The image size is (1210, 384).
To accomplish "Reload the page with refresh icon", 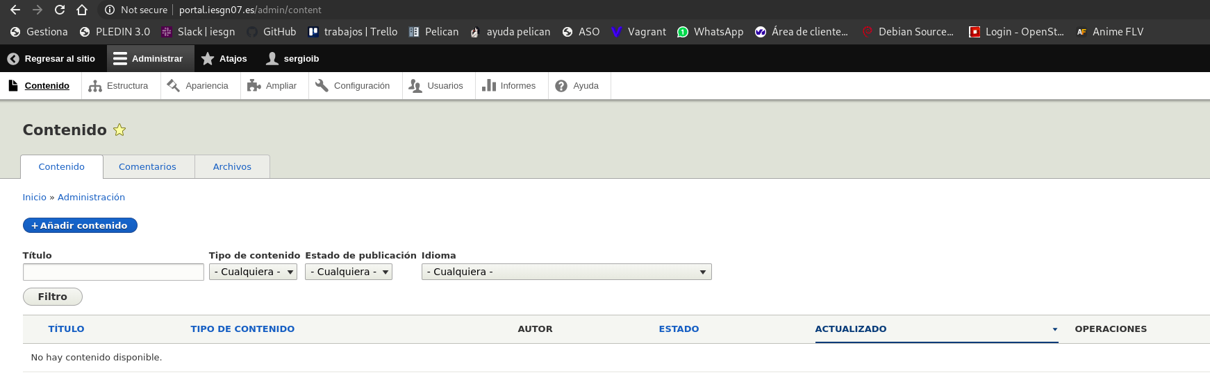I will (60, 10).
